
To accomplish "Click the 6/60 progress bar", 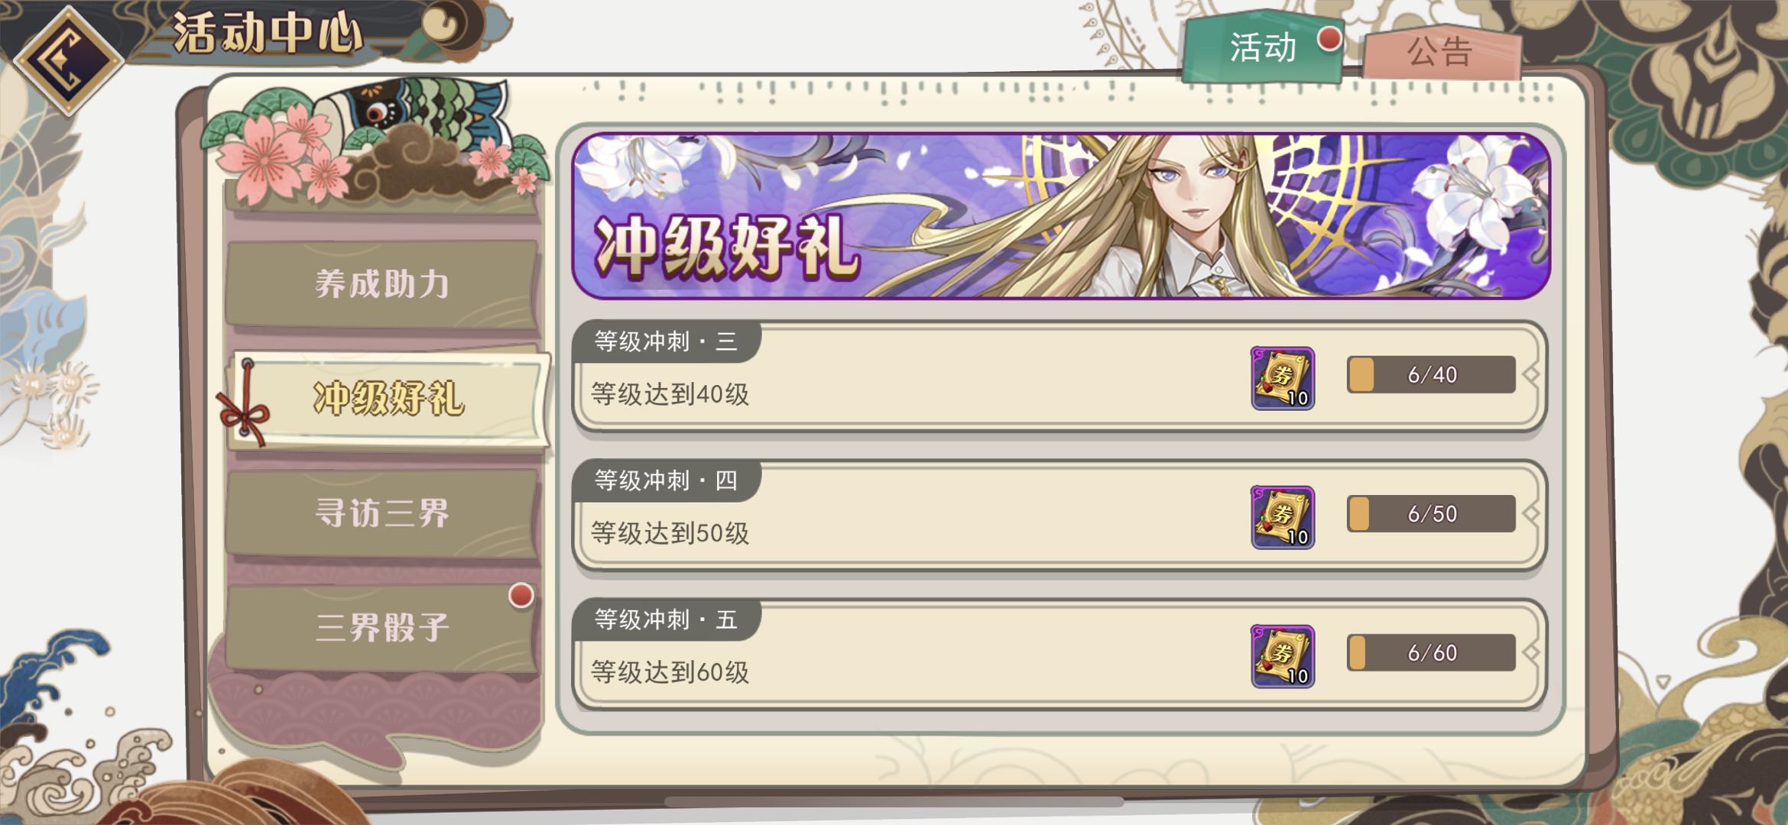I will point(1431,653).
